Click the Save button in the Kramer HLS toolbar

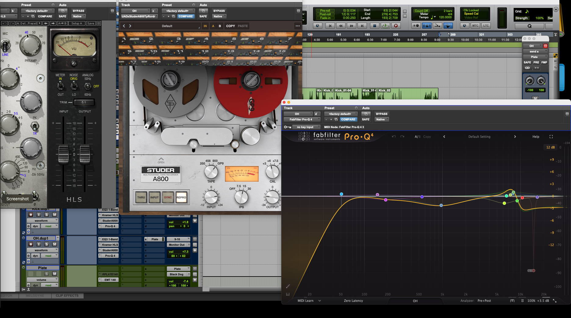[x=91, y=23]
